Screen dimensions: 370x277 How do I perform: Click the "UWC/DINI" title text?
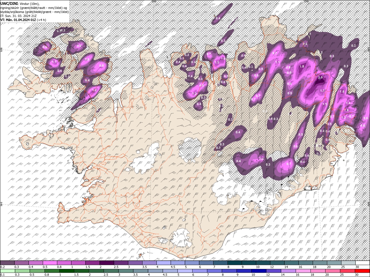coord(9,3)
